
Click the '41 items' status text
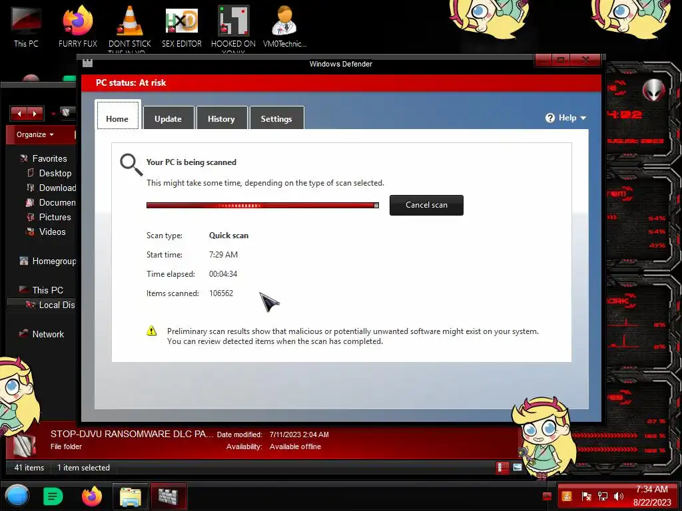[x=29, y=468]
